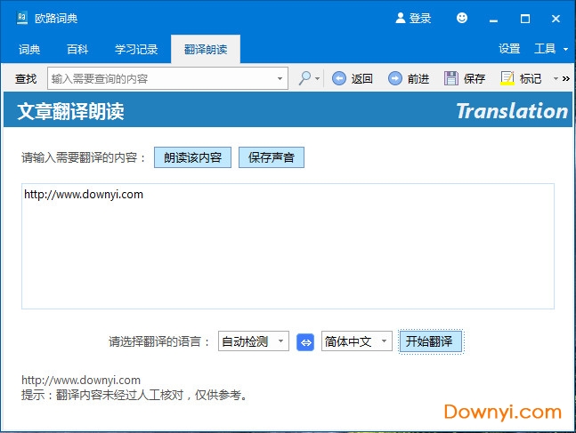Click the mark (标记) note icon
This screenshot has width=576, height=433.
[507, 78]
